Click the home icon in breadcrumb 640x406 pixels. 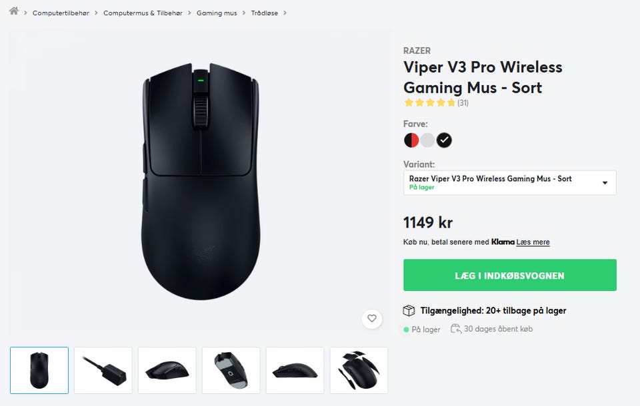13,11
